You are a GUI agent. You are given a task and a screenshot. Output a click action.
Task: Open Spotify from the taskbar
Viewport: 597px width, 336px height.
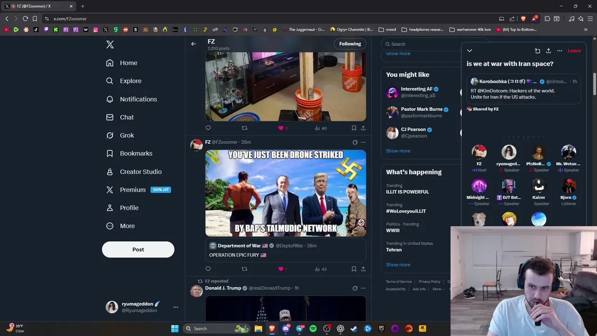tap(313, 329)
